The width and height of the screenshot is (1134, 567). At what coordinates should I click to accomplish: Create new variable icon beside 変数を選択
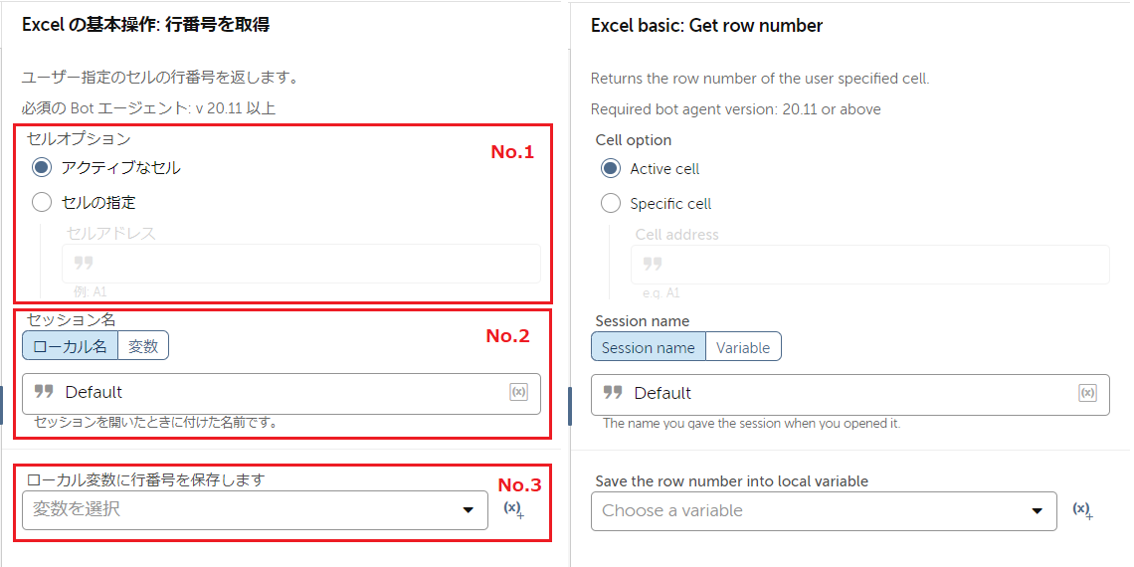coord(513,509)
